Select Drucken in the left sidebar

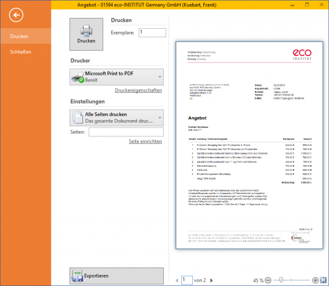point(19,36)
